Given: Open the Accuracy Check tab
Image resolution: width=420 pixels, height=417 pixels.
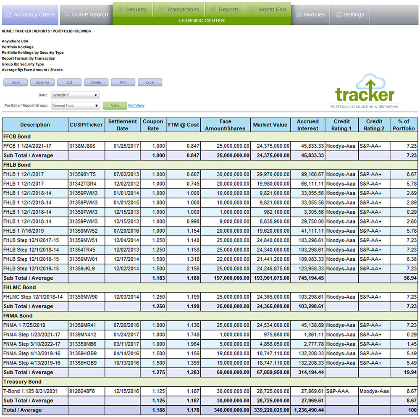Looking at the screenshot, I should tap(29, 15).
